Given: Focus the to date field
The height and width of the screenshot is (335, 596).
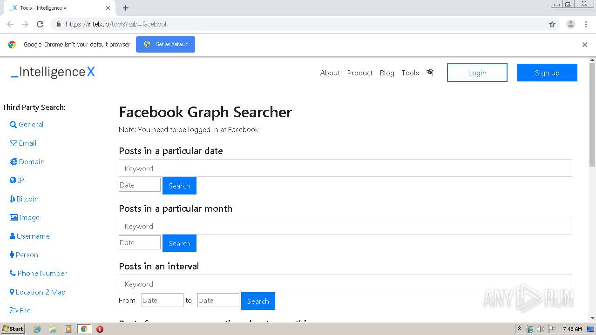Looking at the screenshot, I should [218, 300].
